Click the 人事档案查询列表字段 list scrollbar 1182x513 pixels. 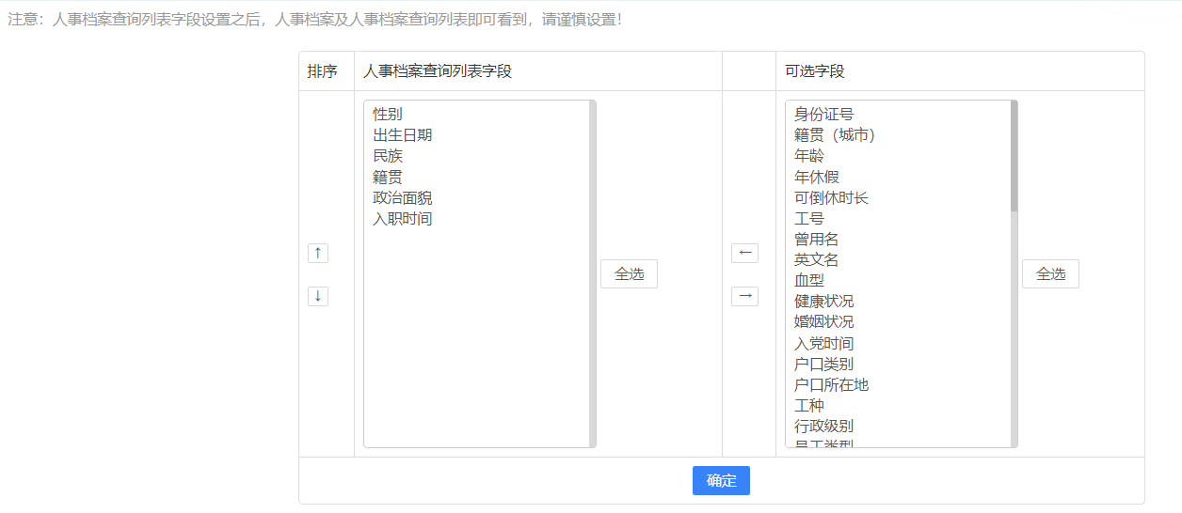[x=592, y=273]
